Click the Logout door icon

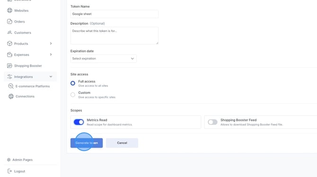pos(9,171)
